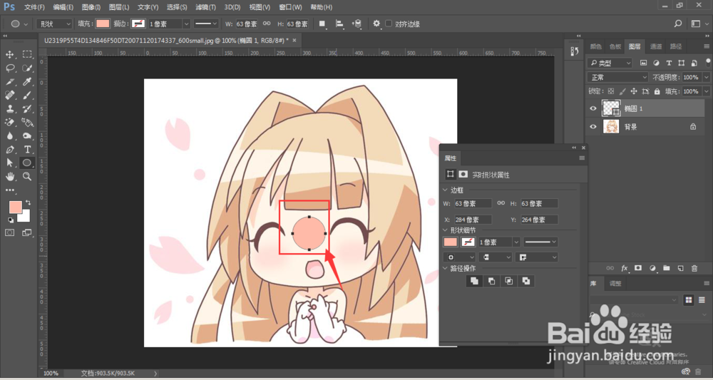Open path alignment icon in options bar

tap(339, 24)
